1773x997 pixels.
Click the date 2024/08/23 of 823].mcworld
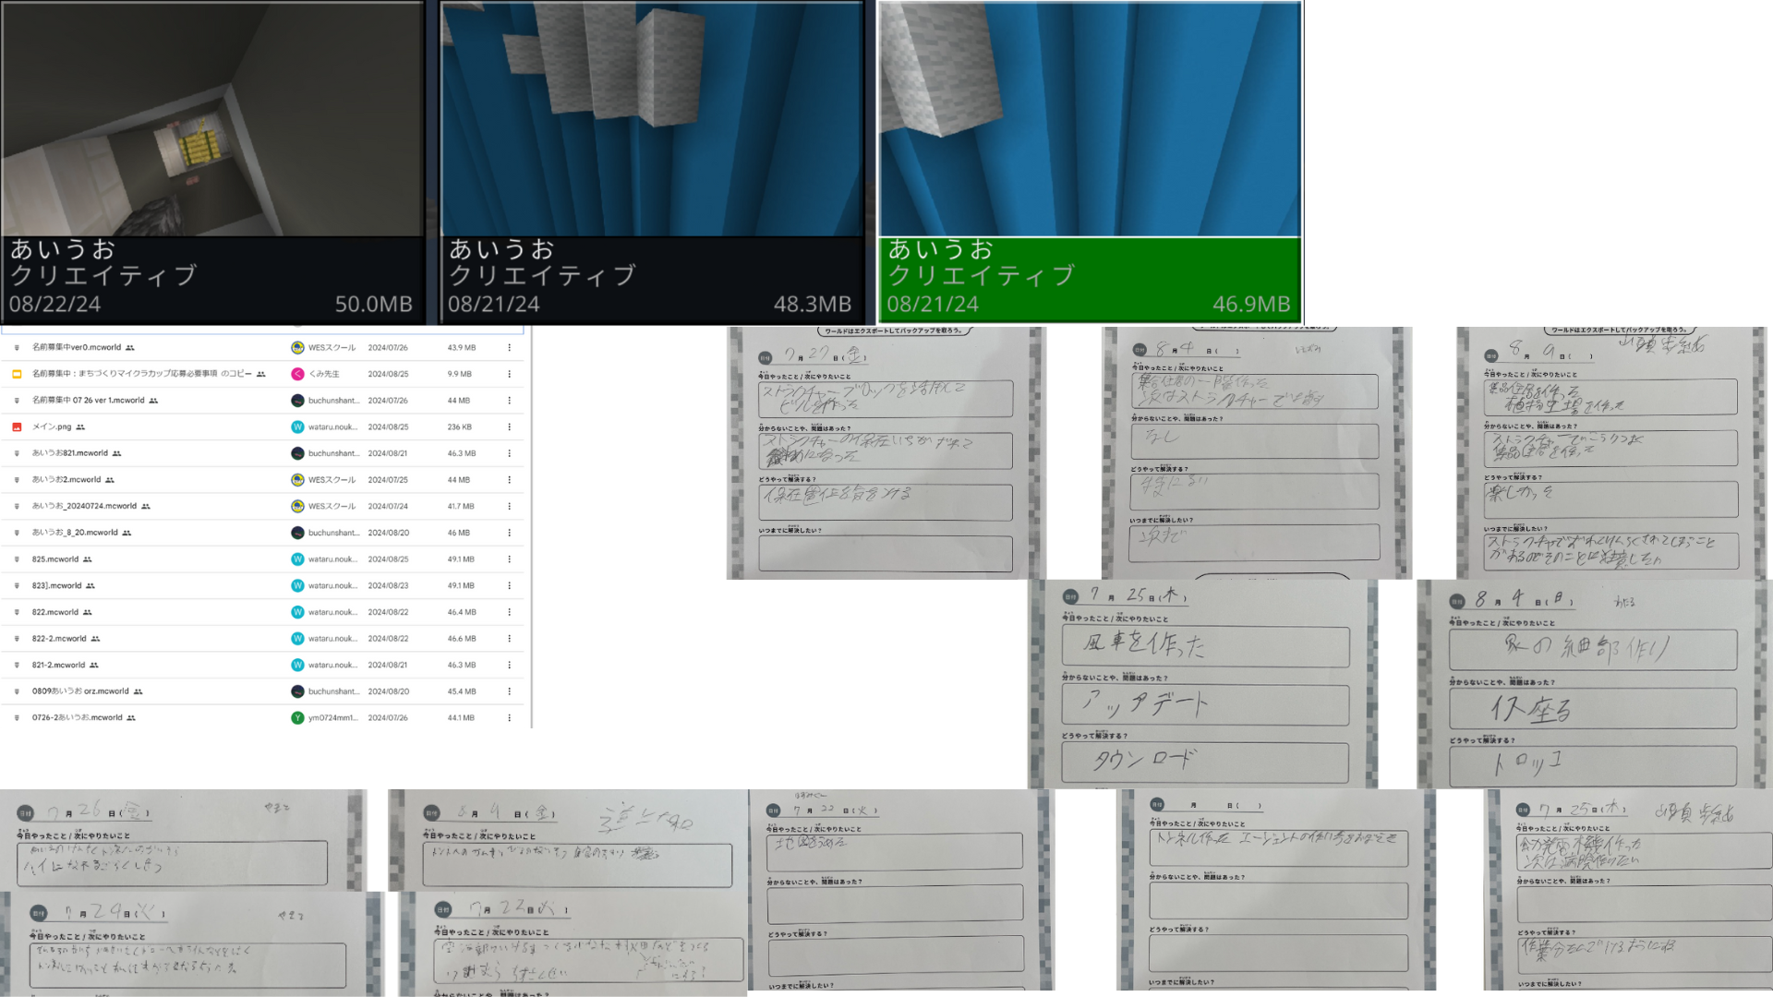(x=388, y=585)
